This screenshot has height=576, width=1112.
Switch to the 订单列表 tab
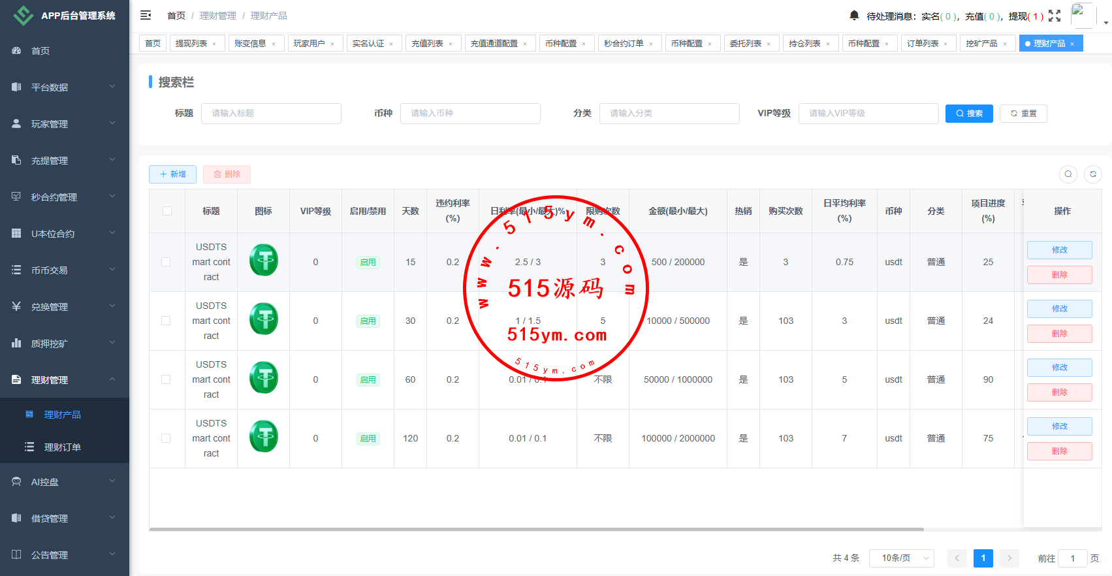pos(922,44)
